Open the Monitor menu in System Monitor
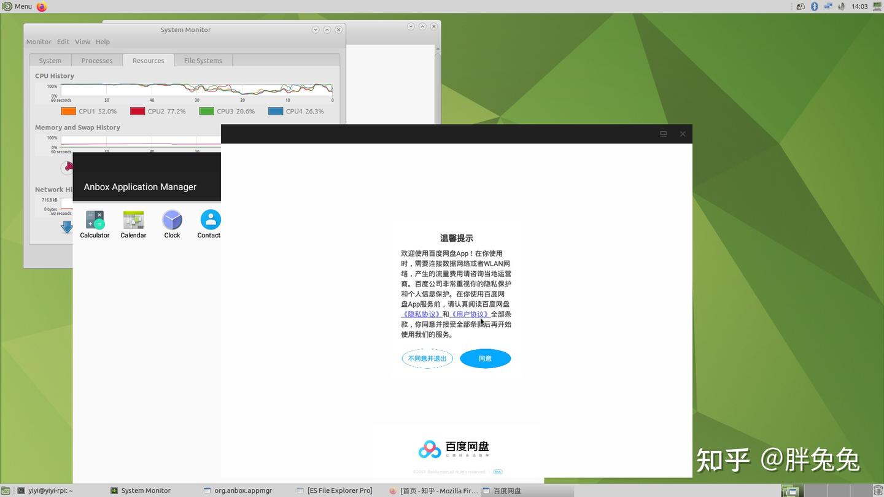884x497 pixels. pyautogui.click(x=39, y=41)
